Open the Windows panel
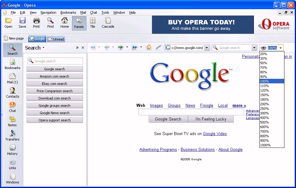 point(13,179)
